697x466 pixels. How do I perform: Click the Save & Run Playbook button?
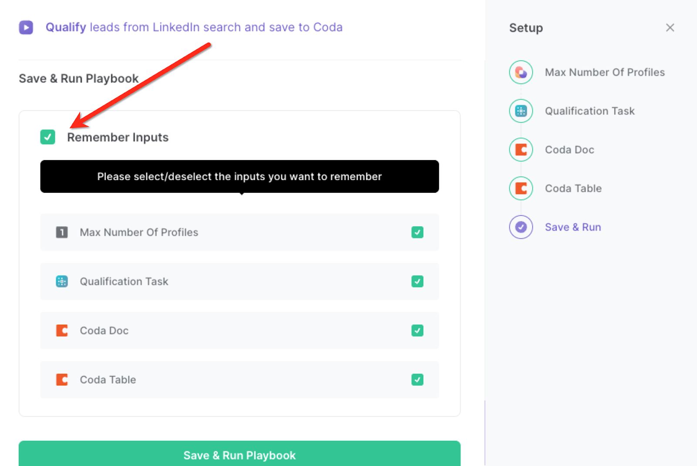coord(240,453)
